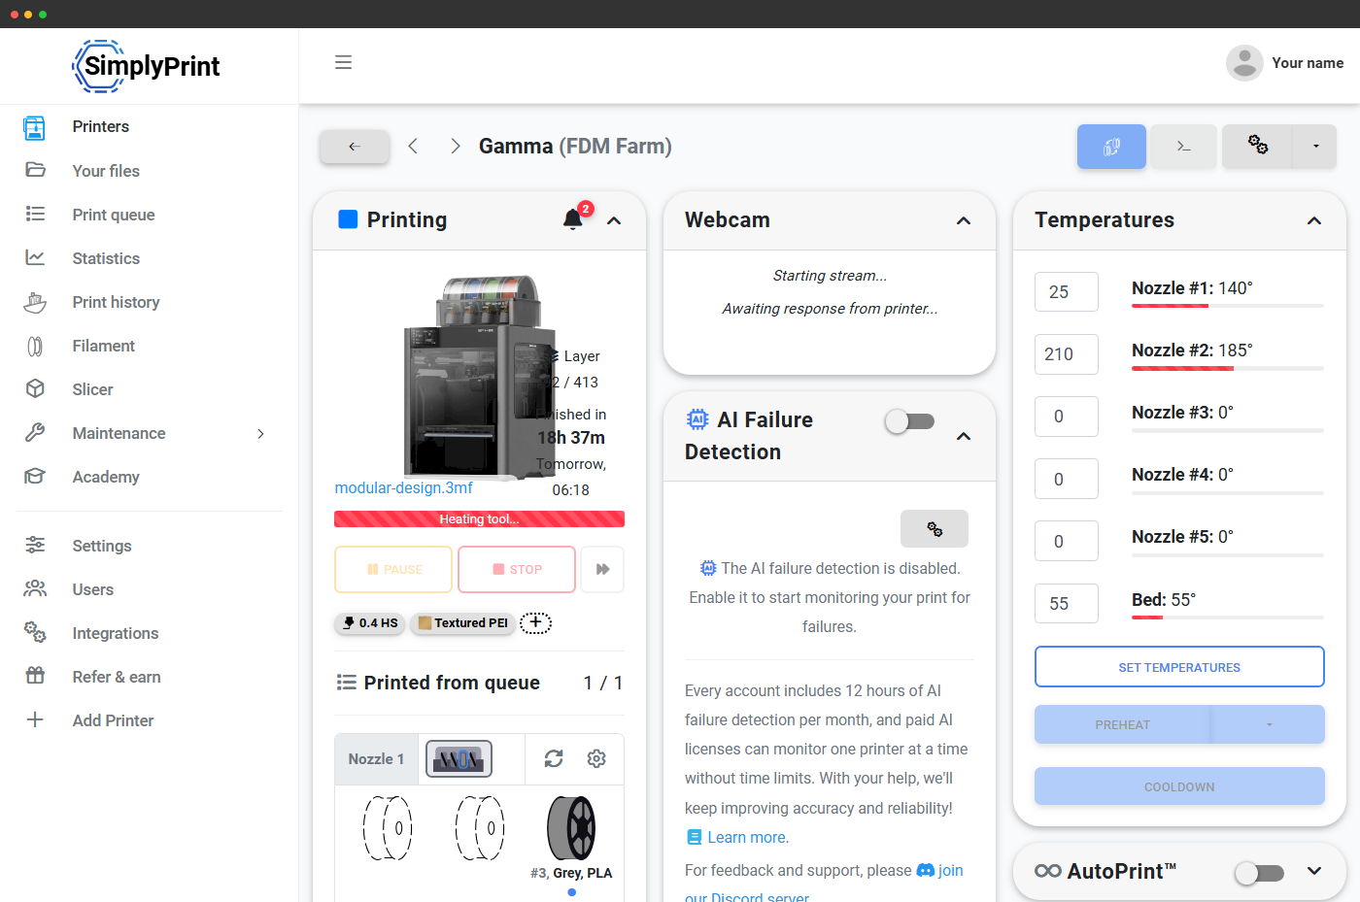The width and height of the screenshot is (1360, 902).
Task: Click Nozzle #2 target temperature field
Action: [x=1067, y=354]
